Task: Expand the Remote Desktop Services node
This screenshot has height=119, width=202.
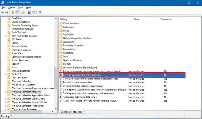Action: click(x=5, y=36)
